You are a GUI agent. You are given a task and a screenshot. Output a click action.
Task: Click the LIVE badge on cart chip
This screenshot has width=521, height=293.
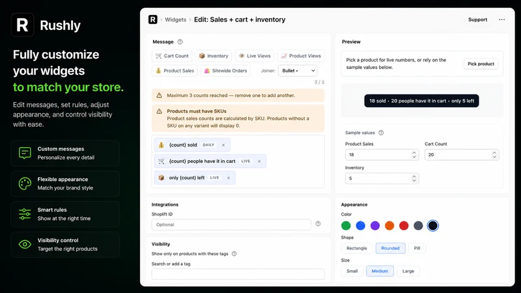246,161
